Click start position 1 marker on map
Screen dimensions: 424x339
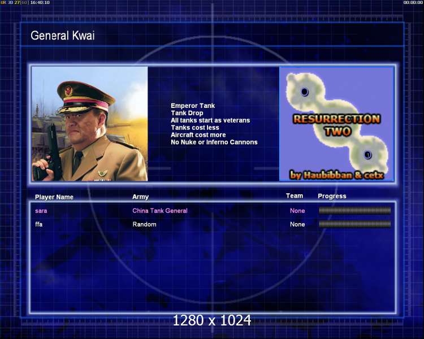pos(367,155)
